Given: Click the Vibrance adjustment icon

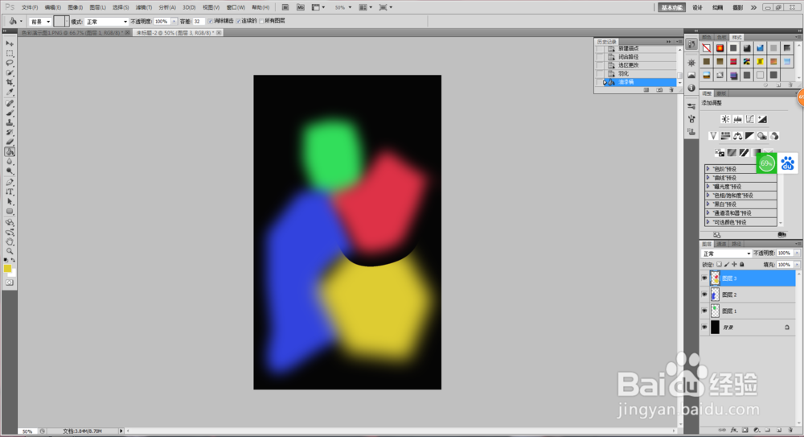Looking at the screenshot, I should pos(712,136).
